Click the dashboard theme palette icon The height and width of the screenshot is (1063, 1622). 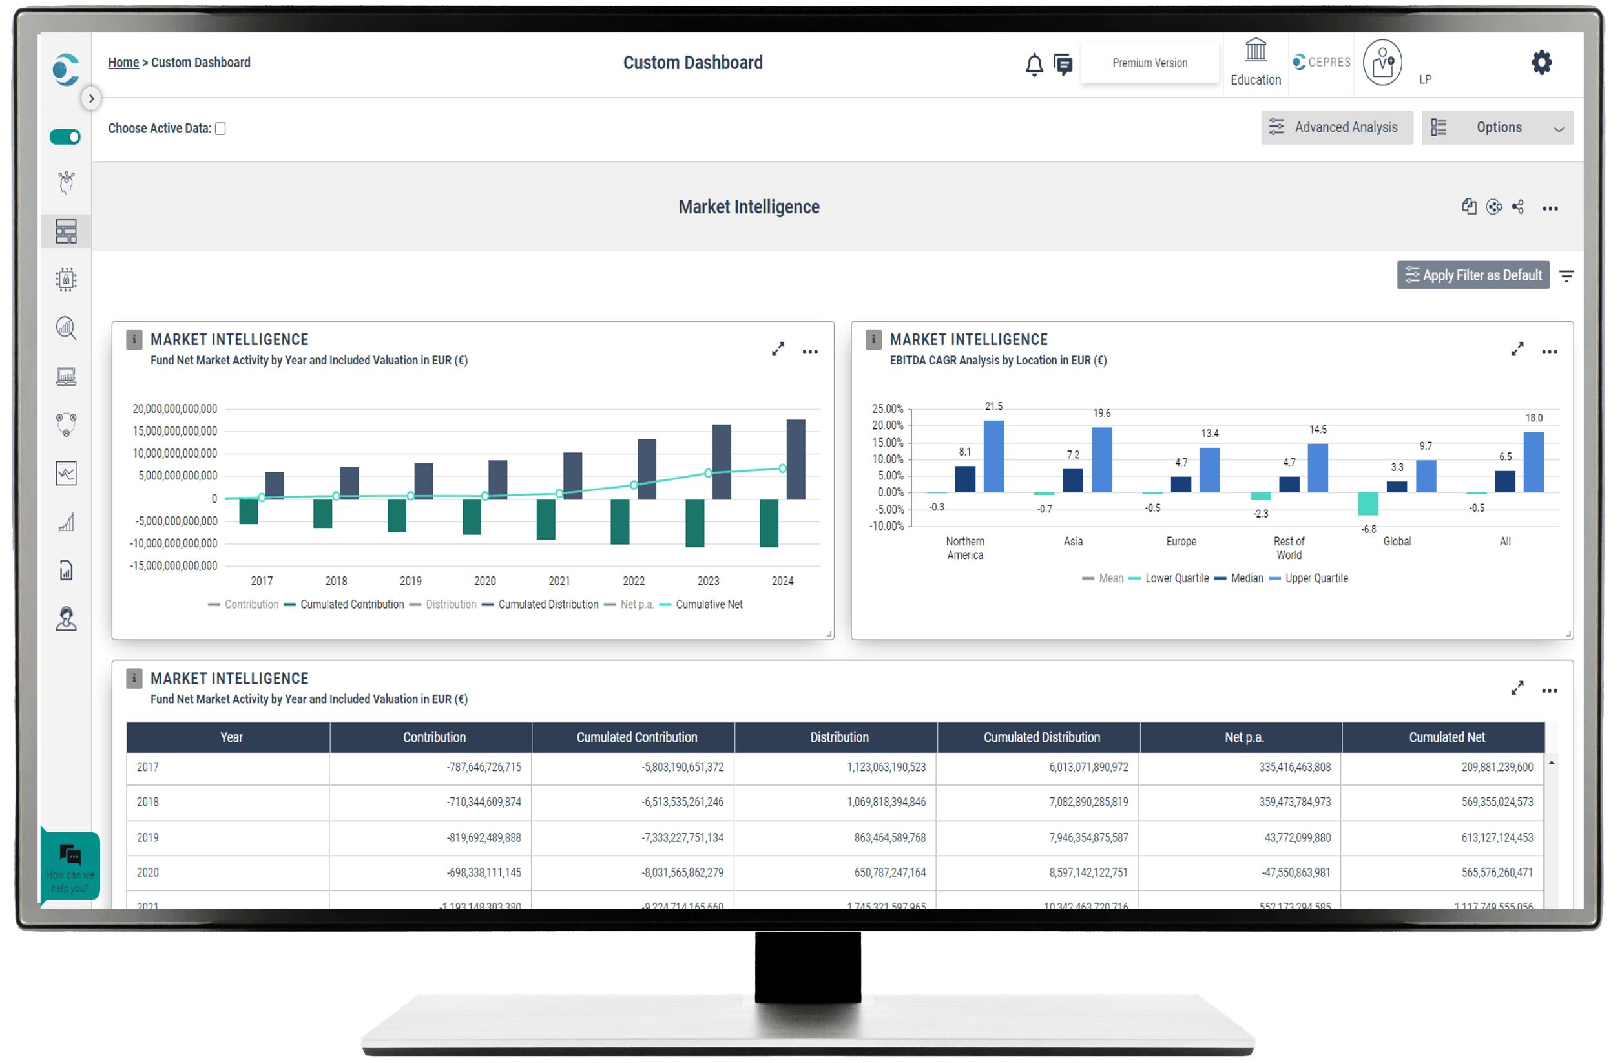[1493, 207]
